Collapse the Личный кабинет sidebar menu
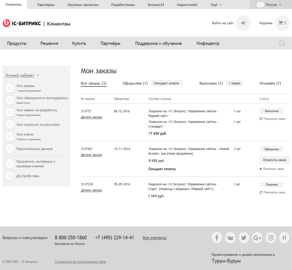 (x=22, y=75)
